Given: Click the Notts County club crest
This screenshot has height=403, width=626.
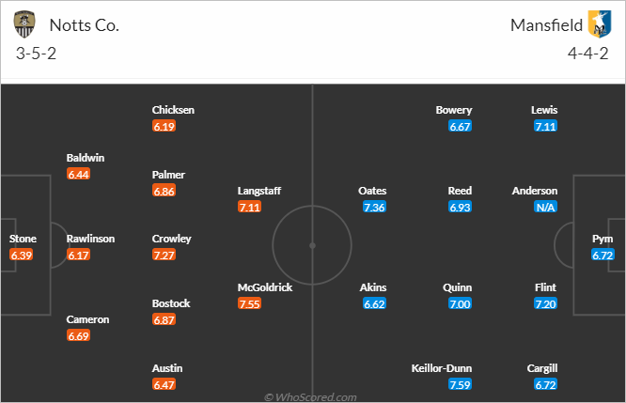Looking at the screenshot, I should [24, 24].
